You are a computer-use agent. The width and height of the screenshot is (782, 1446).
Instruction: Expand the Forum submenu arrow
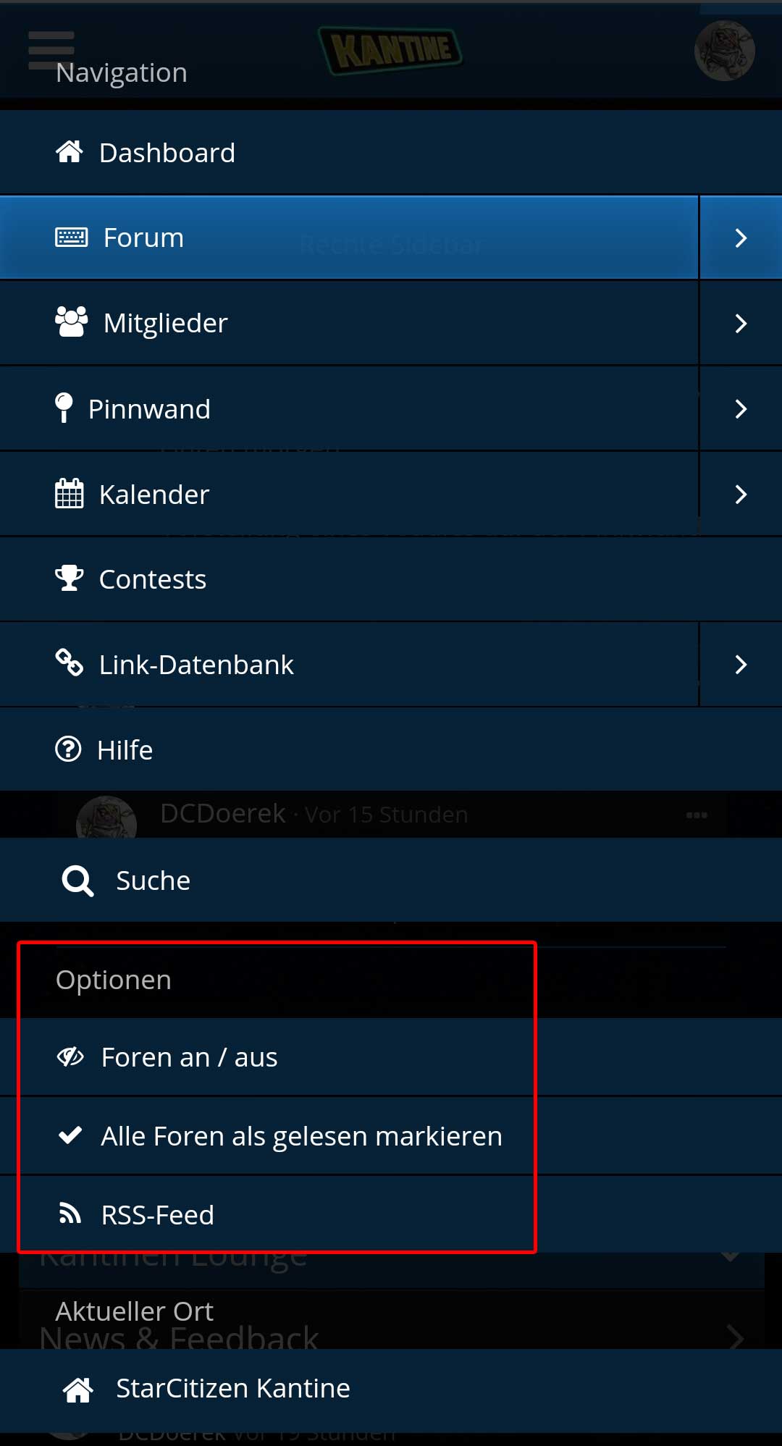pos(740,238)
